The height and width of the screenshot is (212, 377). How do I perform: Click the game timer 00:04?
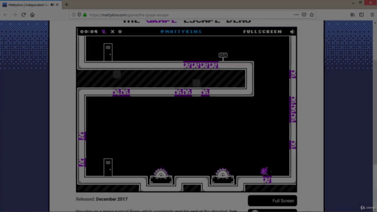click(x=89, y=31)
